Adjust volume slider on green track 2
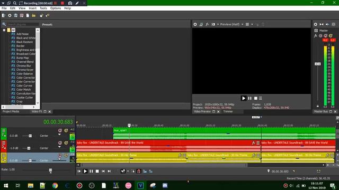 point(30,136)
